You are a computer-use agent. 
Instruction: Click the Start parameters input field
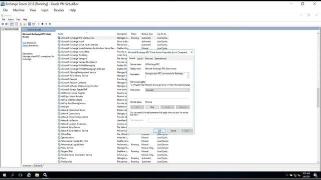pos(169,120)
